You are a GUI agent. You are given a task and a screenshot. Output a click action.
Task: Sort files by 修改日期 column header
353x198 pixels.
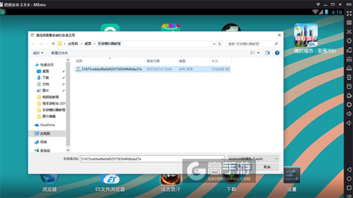(x=161, y=61)
